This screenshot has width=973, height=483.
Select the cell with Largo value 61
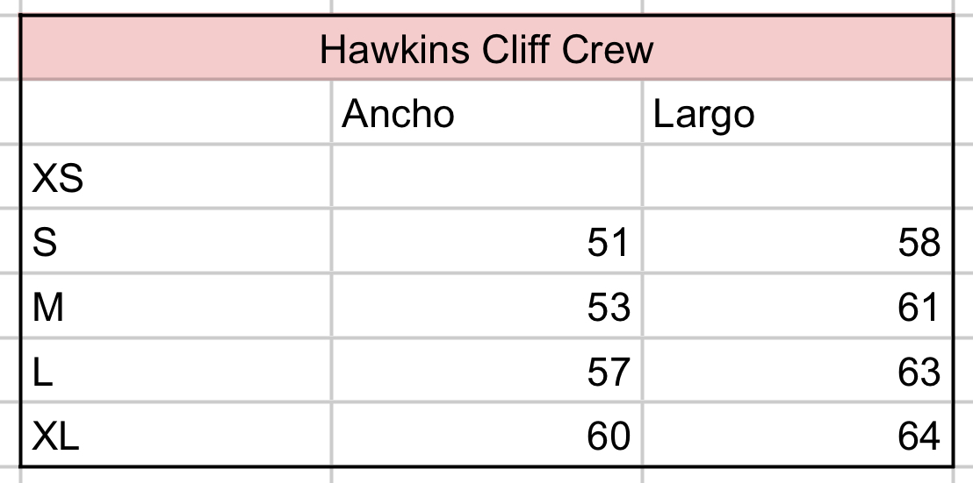coord(797,307)
